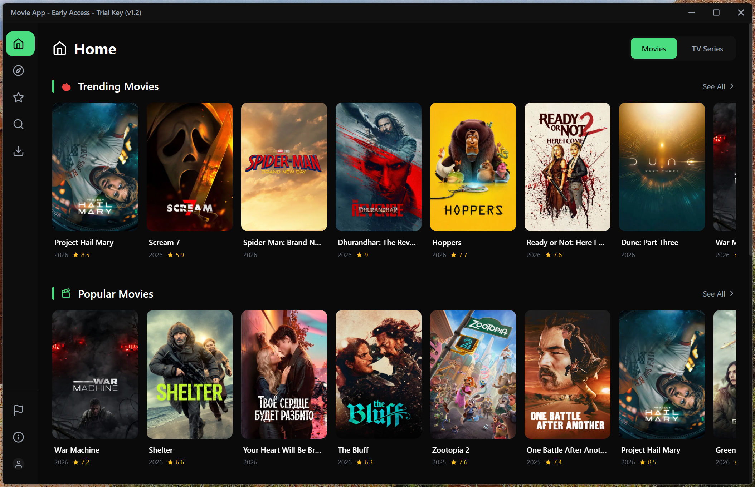Click the Hoppers title text
This screenshot has height=487, width=755.
tap(447, 243)
